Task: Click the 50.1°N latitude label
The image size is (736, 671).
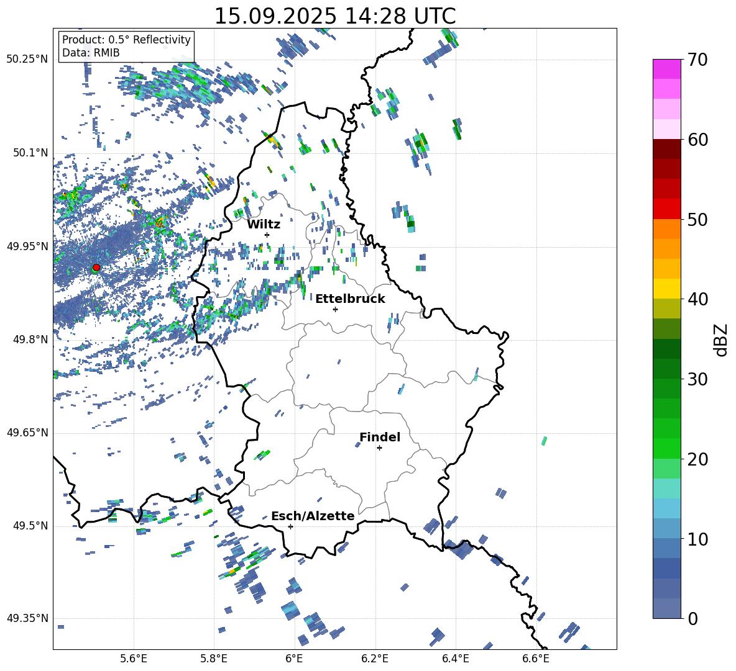Action: pos(30,153)
